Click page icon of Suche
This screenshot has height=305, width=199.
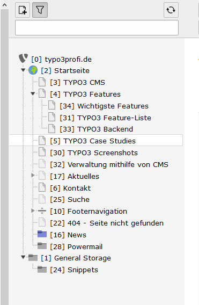point(42,199)
